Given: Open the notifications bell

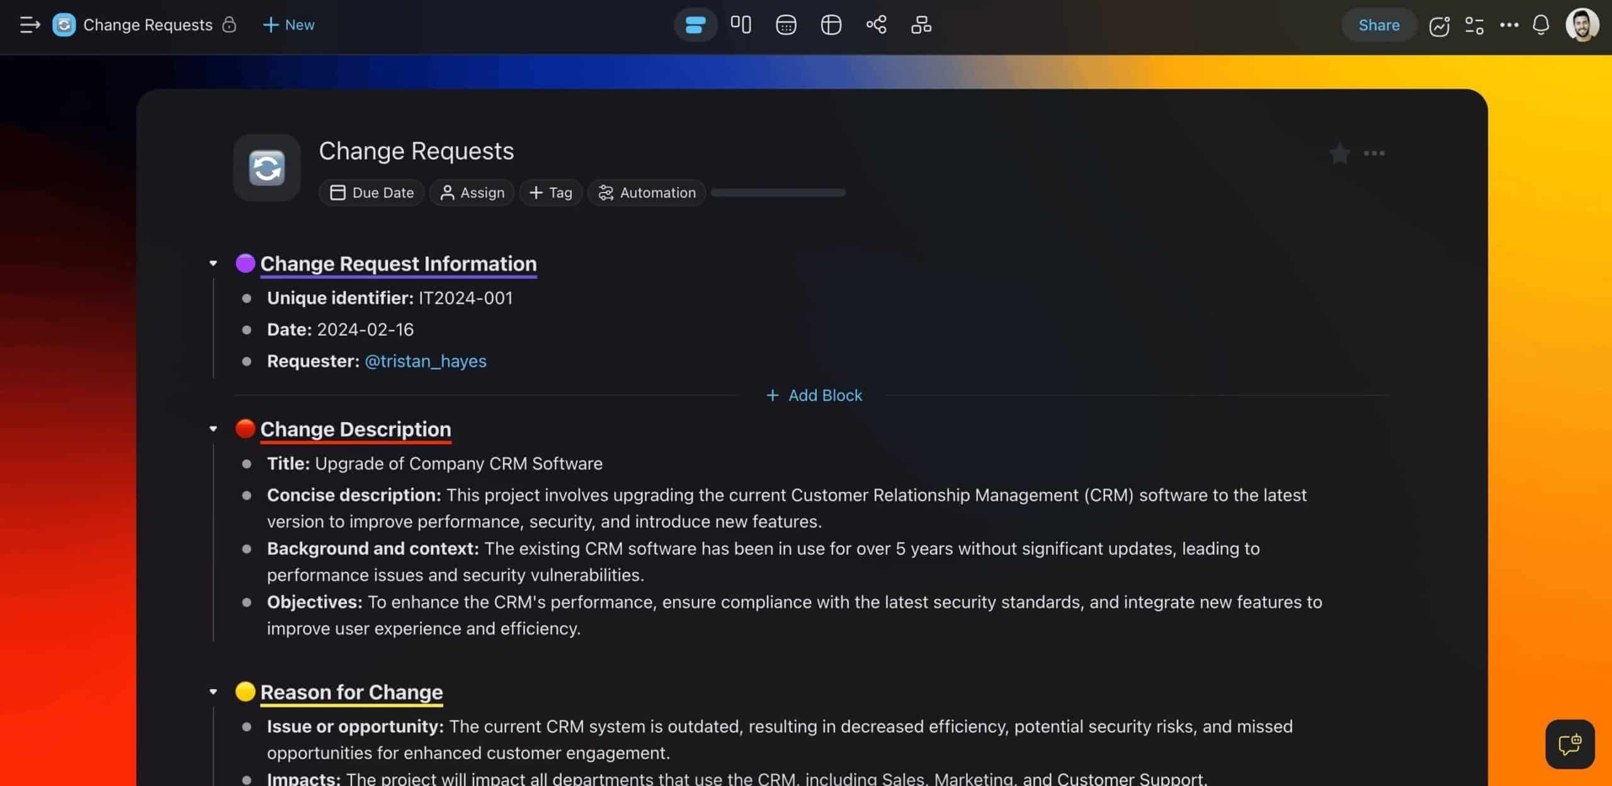Looking at the screenshot, I should (1540, 25).
